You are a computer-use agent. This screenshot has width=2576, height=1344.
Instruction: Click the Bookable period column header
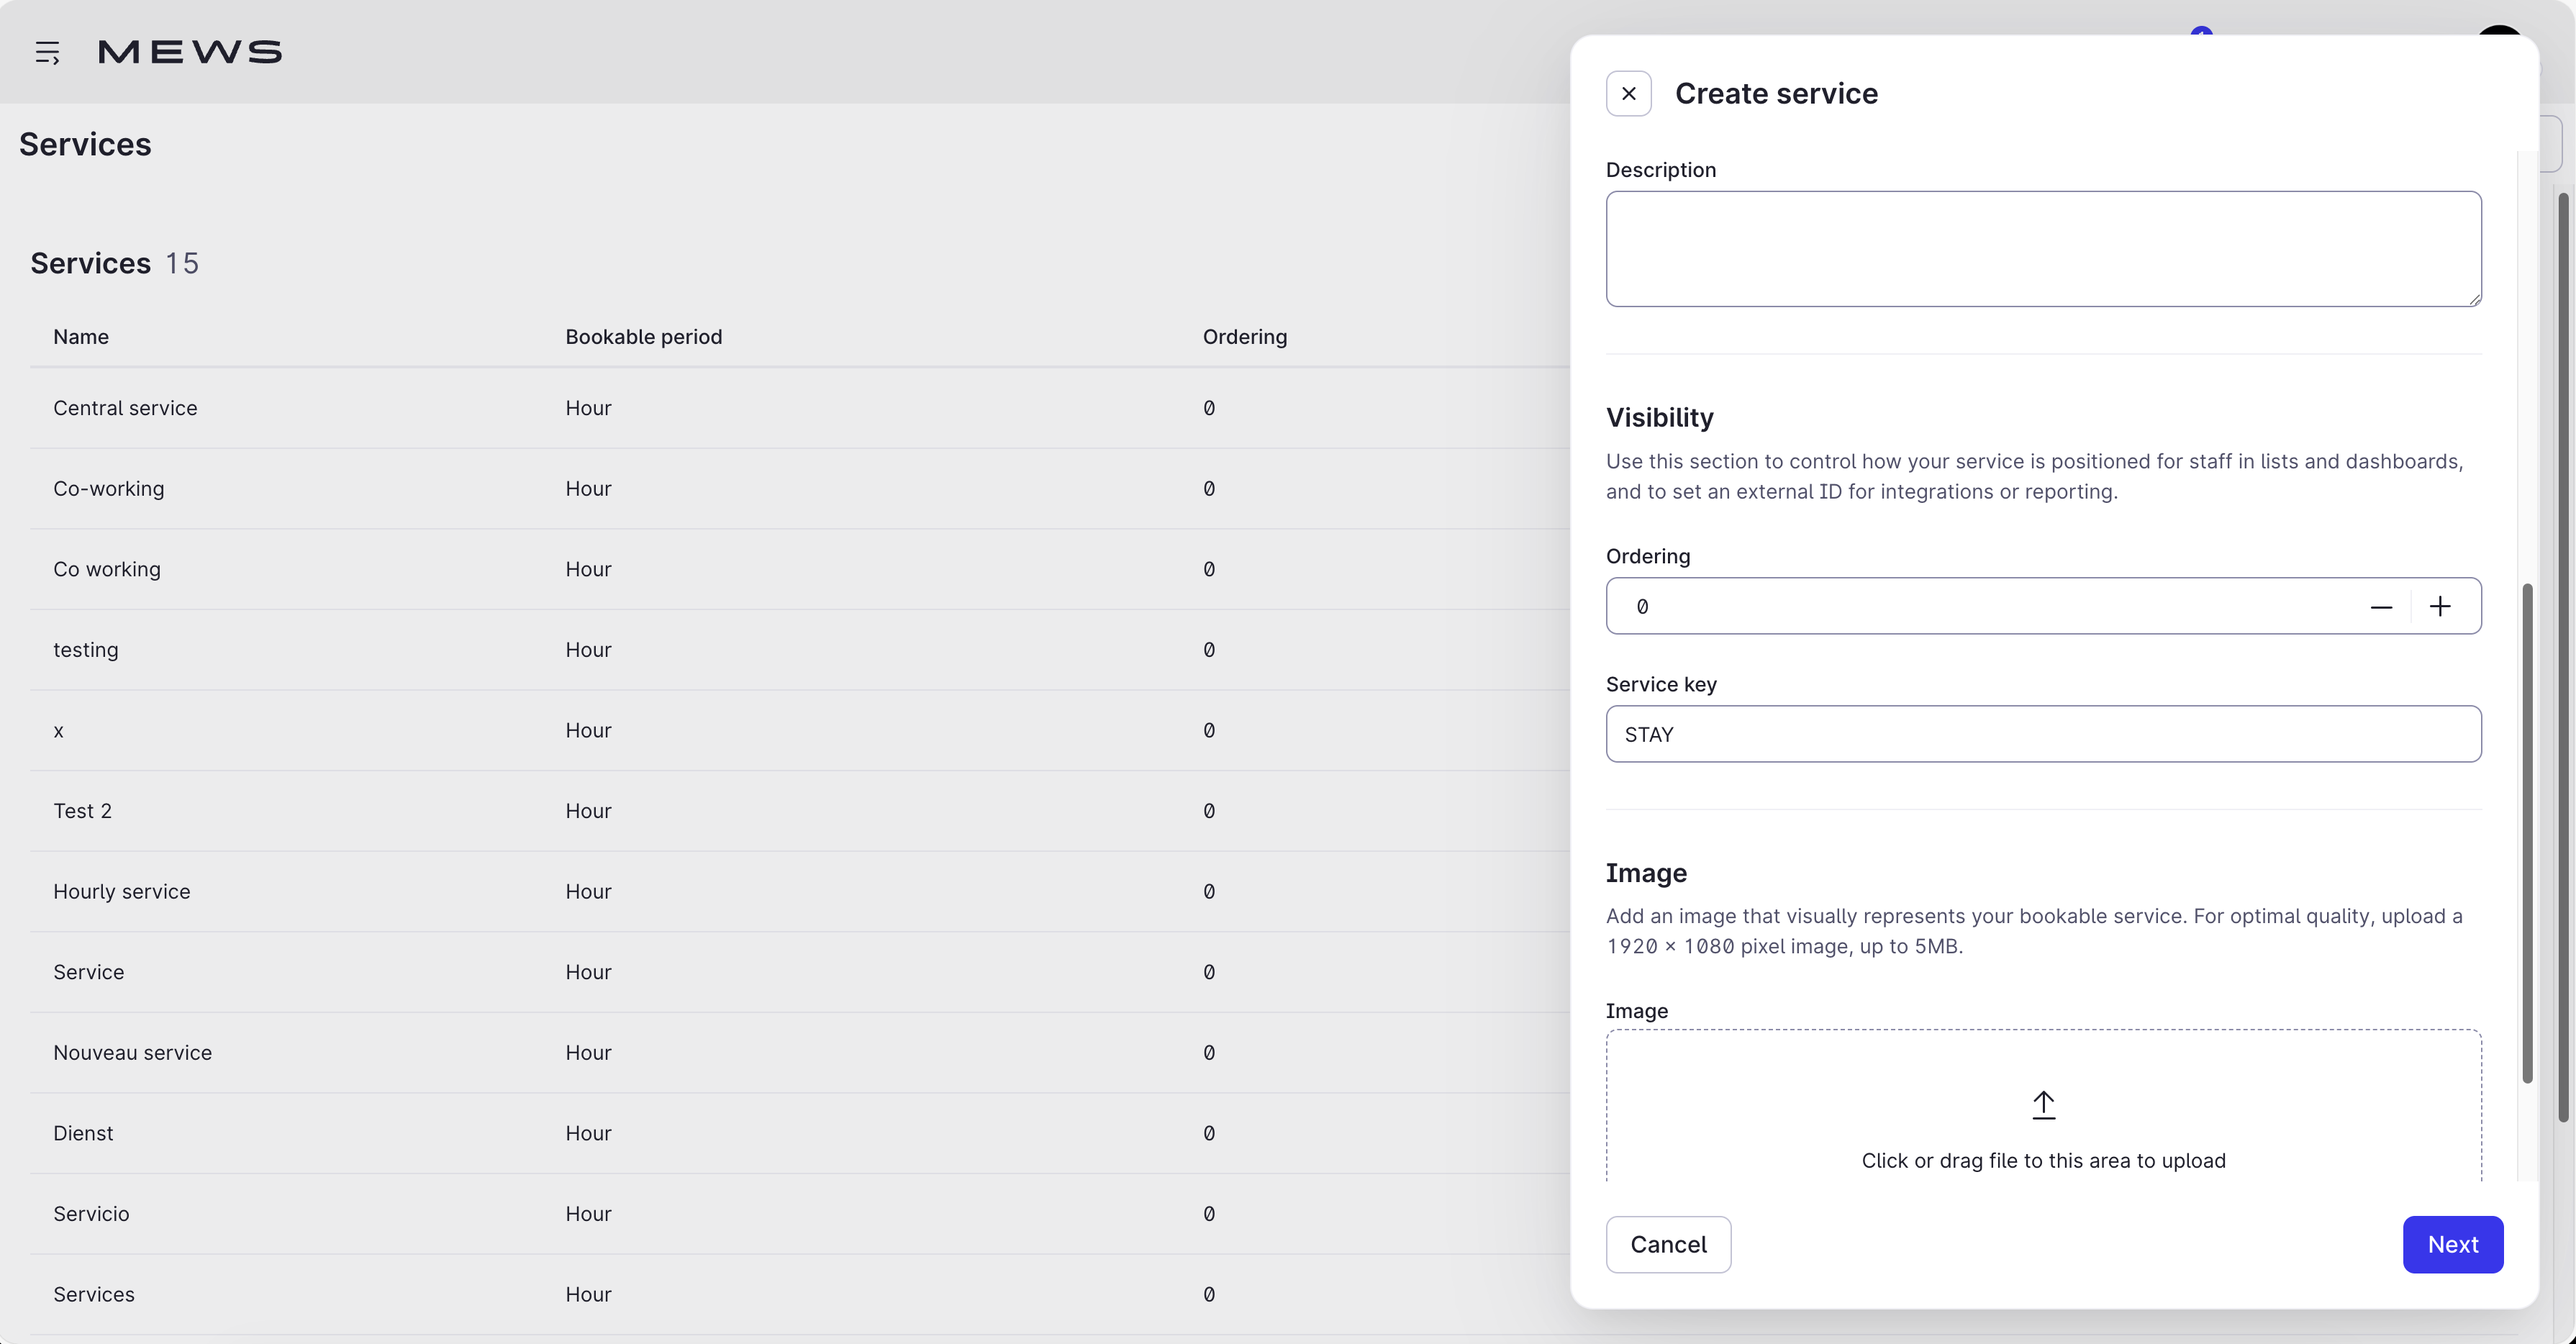click(x=643, y=337)
